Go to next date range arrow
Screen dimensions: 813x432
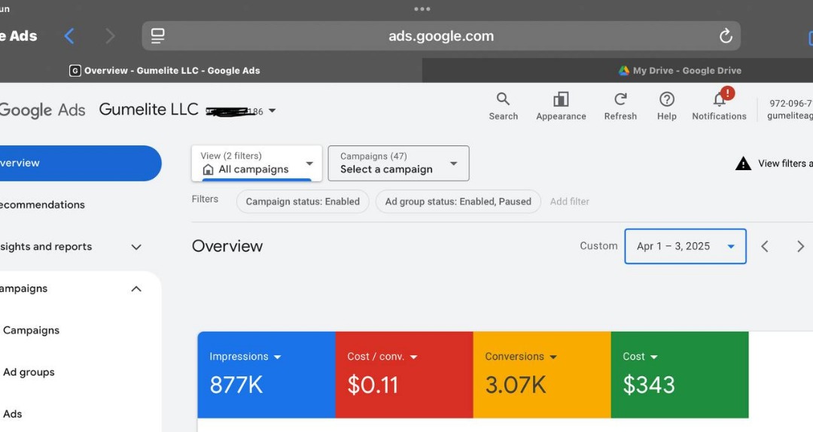pos(800,246)
